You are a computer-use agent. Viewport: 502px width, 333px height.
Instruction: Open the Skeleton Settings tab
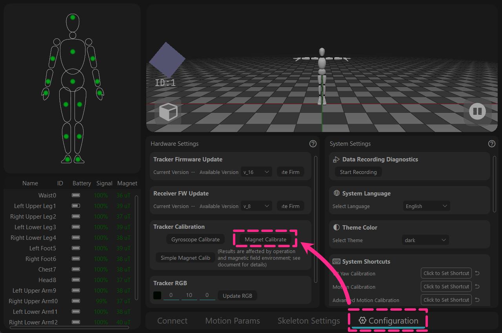[309, 321]
